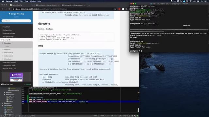
Task: Open Integration tutorials in docs sidebar
Action: 9,62
